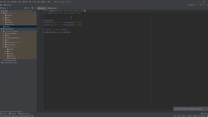Expand the site-packages arrow

point(4,45)
